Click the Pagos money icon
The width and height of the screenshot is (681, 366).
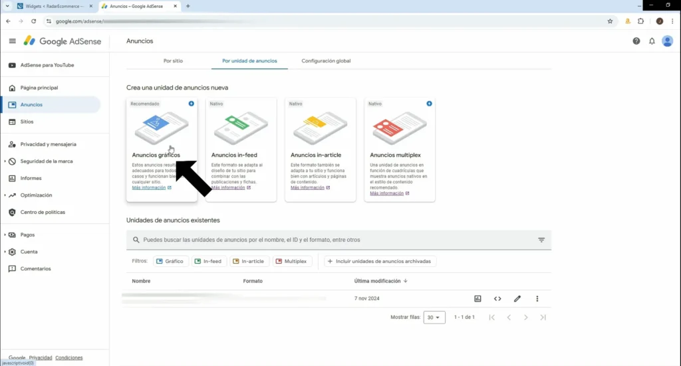coord(12,234)
